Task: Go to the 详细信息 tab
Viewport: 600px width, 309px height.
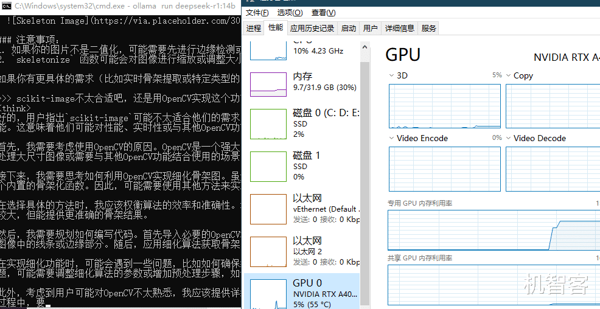Action: pyautogui.click(x=399, y=29)
